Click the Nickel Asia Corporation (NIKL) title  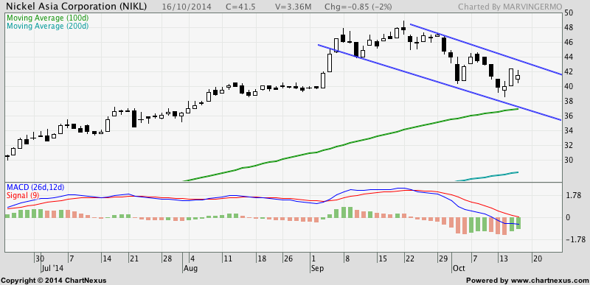pos(76,7)
